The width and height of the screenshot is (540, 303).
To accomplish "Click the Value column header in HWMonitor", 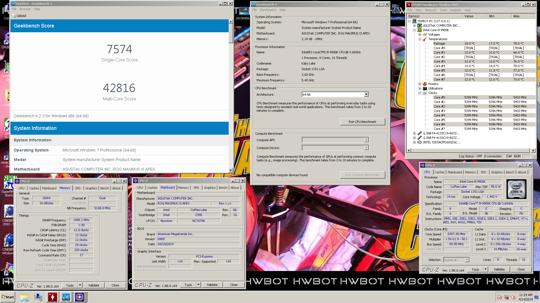I will [475, 16].
